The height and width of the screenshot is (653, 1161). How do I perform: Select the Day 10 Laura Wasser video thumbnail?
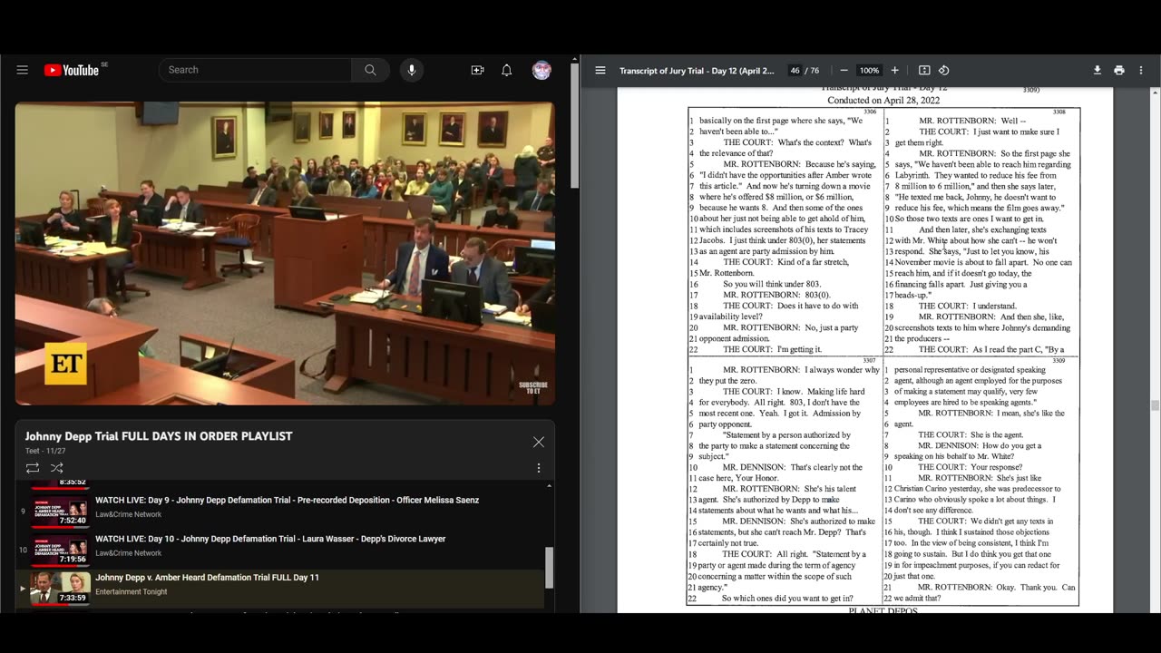[x=61, y=551]
